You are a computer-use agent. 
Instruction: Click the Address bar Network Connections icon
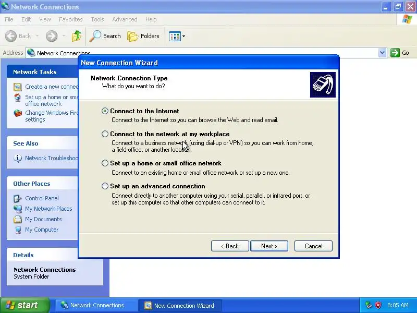(31, 53)
